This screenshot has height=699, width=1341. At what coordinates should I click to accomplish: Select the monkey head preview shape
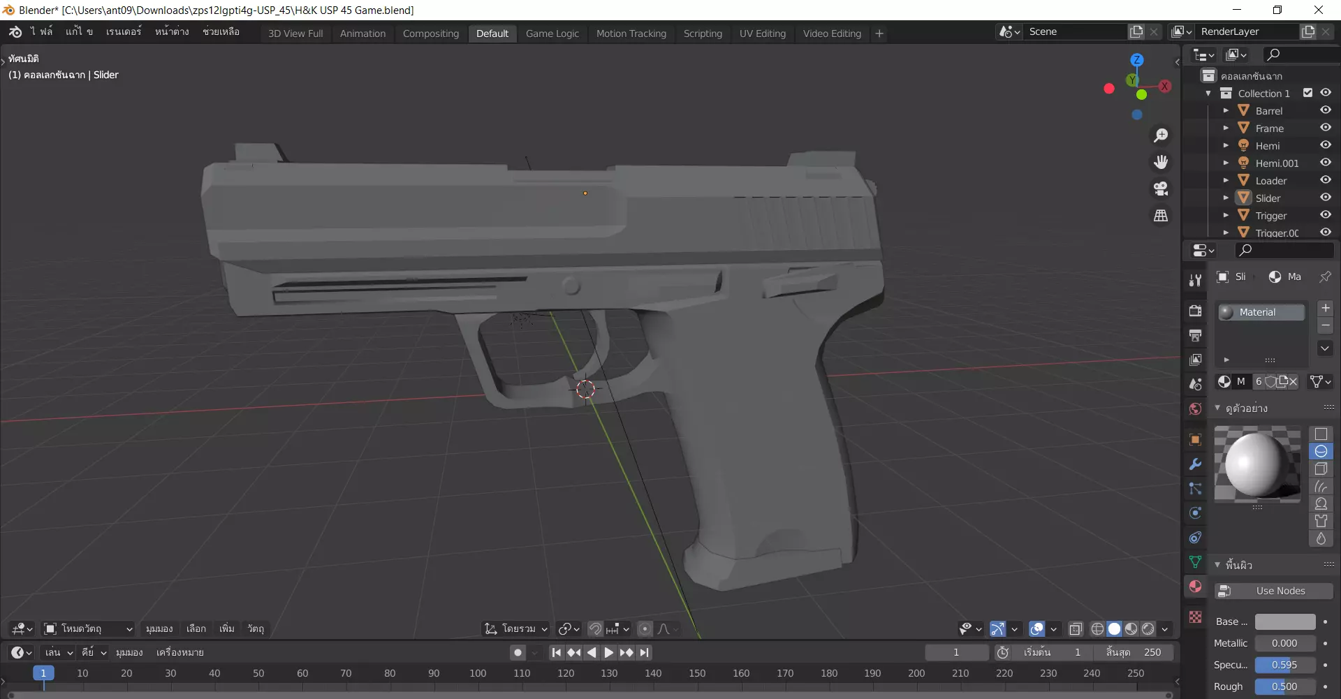pyautogui.click(x=1321, y=503)
